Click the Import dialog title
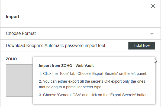 12,16
